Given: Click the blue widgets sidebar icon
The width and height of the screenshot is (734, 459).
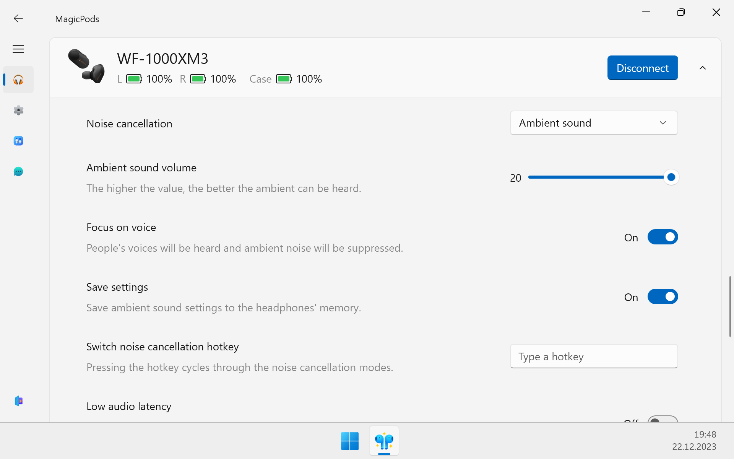Looking at the screenshot, I should tap(18, 141).
